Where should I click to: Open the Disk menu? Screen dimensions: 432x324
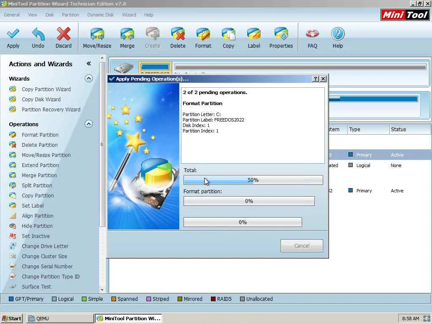pos(50,15)
